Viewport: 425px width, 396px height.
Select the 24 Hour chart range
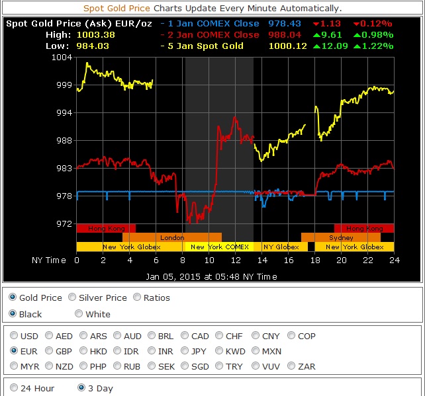(13, 388)
